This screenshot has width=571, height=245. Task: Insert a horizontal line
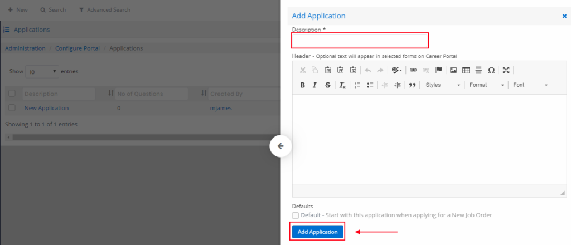point(478,70)
